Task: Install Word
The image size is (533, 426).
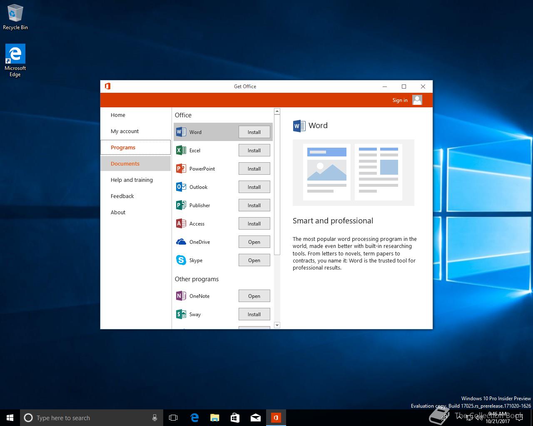Action: click(254, 132)
